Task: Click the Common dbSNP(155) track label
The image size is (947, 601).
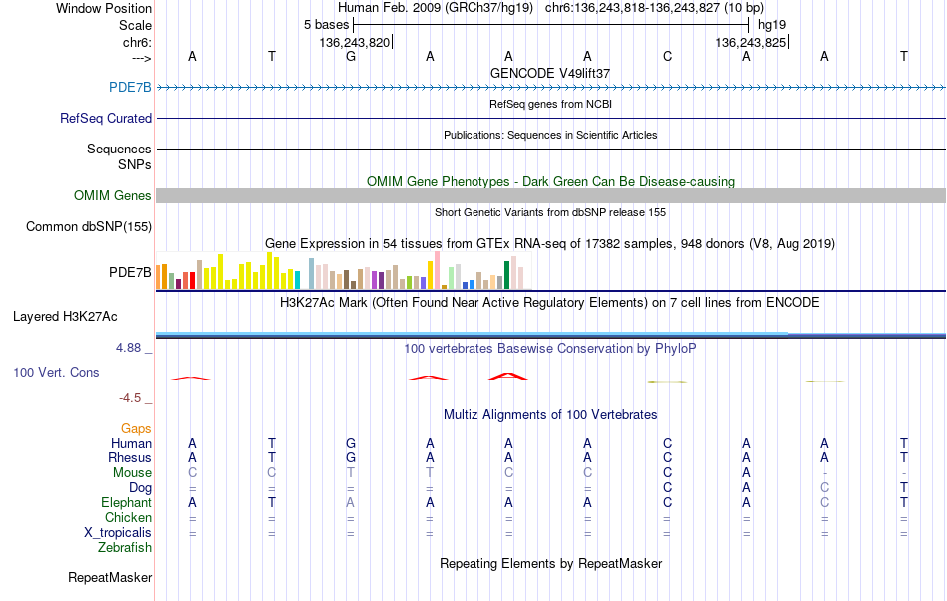Action: pyautogui.click(x=88, y=226)
